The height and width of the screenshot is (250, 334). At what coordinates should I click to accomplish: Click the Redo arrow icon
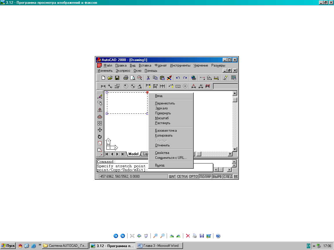(185, 78)
